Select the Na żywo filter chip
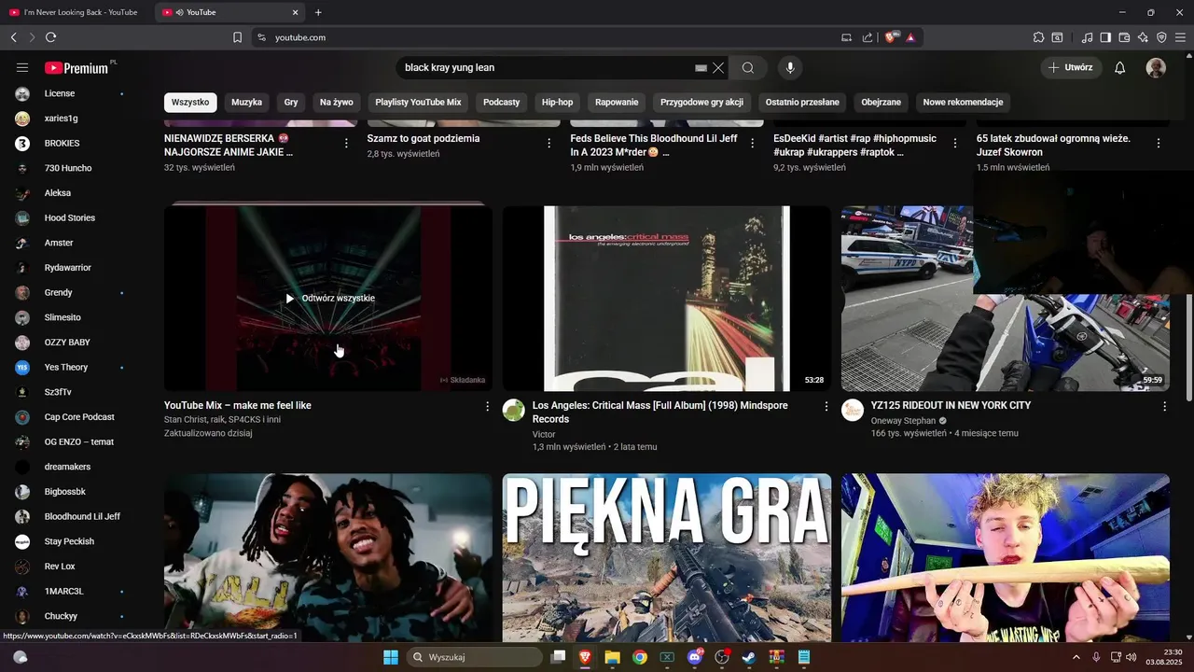This screenshot has height=672, width=1194. coord(337,103)
